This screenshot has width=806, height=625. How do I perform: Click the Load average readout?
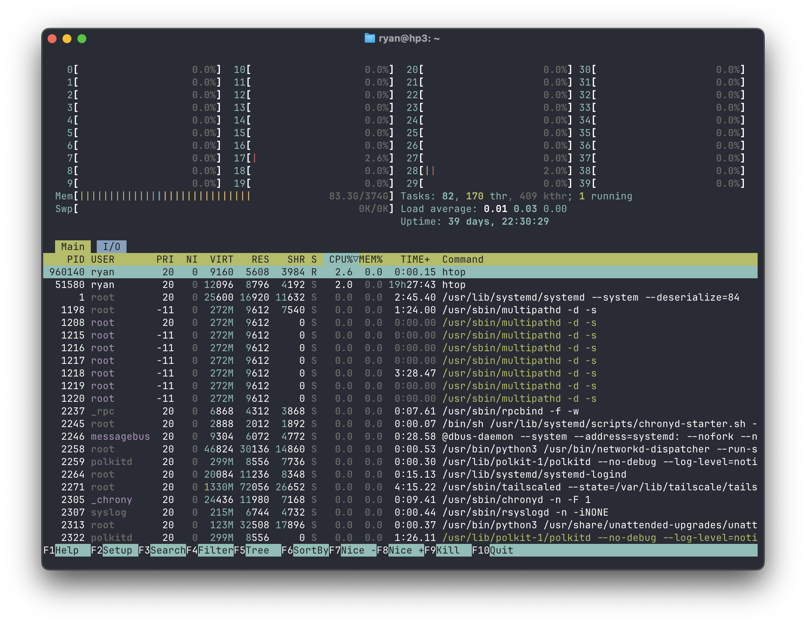click(483, 209)
